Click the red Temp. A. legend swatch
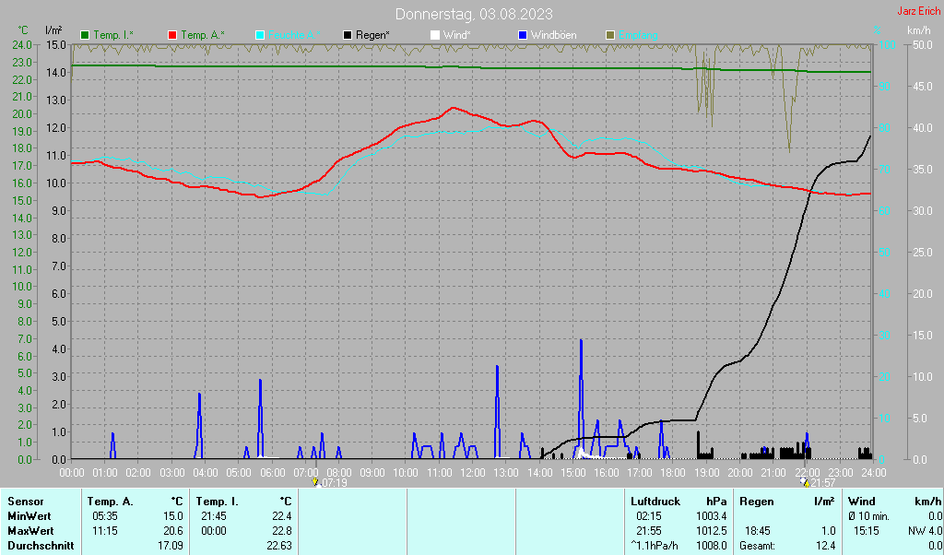944x555 pixels. (x=172, y=35)
